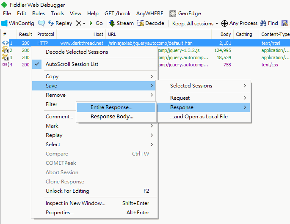Image resolution: width=290 pixels, height=224 pixels.
Task: Click the Stream down-arrow icon
Action: click(x=112, y=23)
